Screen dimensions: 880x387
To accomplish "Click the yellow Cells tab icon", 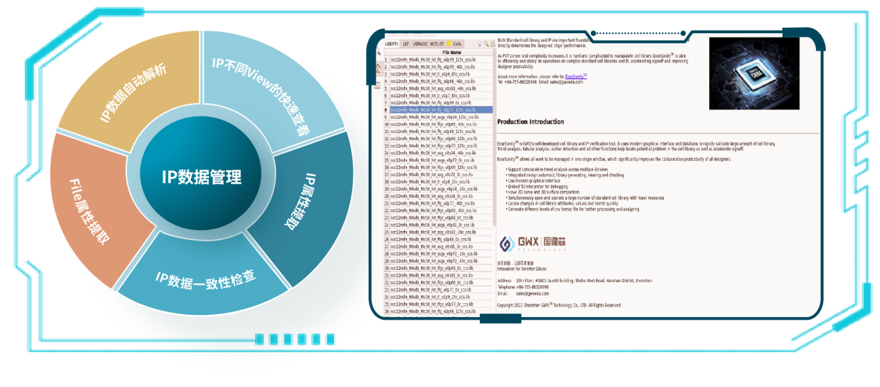I will [448, 44].
